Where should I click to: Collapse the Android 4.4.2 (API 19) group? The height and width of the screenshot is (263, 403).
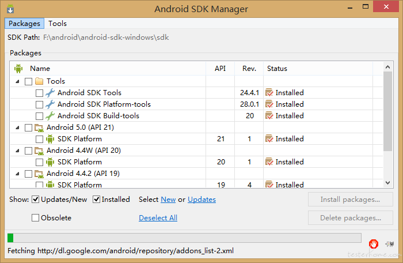[17, 174]
